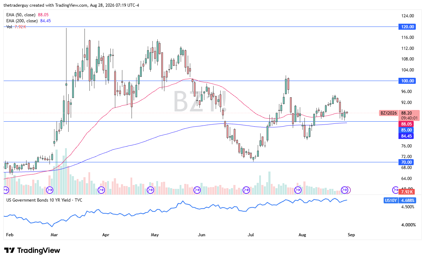This screenshot has height=261, width=425.
Task: Click the blue 70.00 line price label
Action: point(406,162)
